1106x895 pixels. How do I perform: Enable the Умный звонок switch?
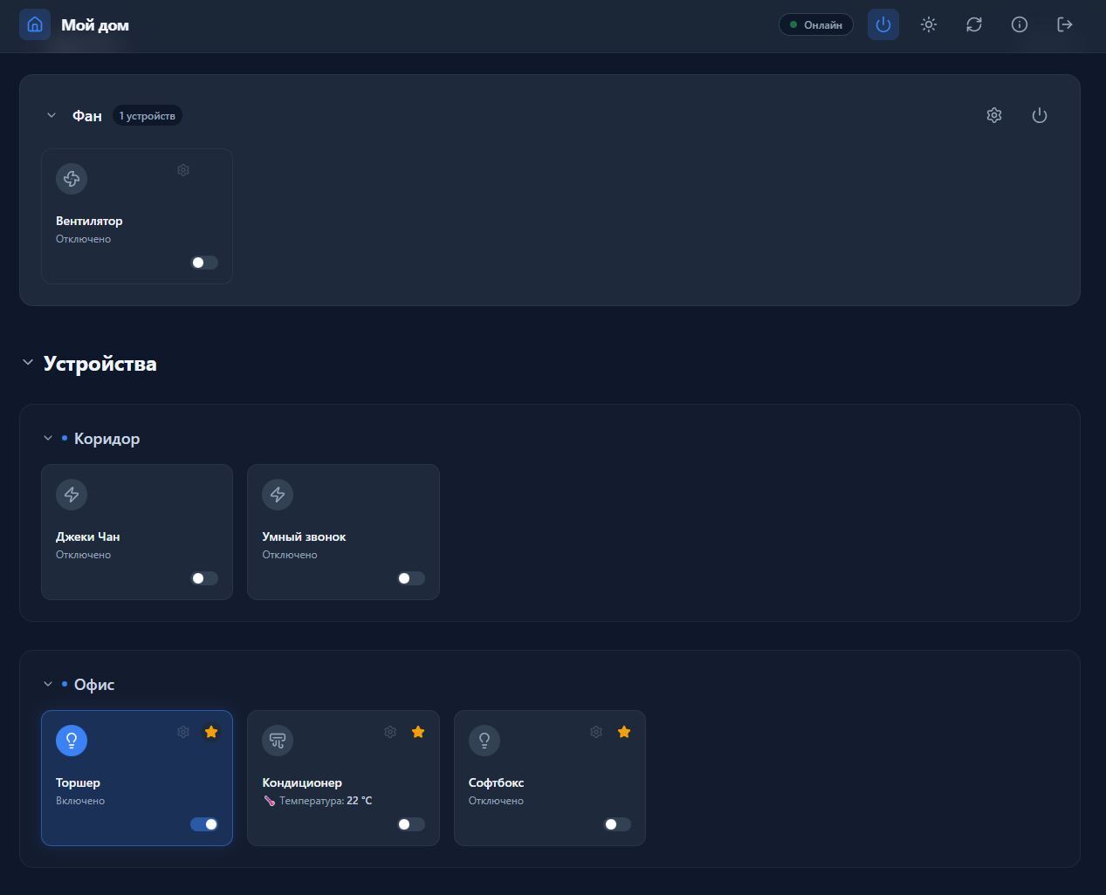(x=411, y=578)
